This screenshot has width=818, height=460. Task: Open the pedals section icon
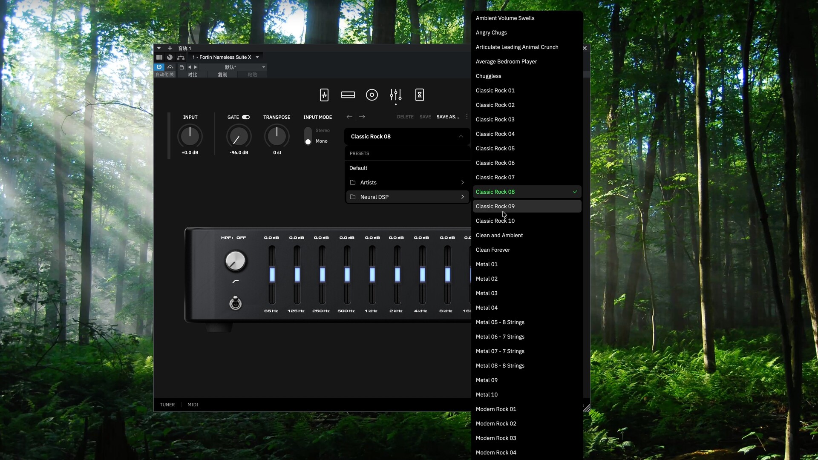tap(324, 95)
